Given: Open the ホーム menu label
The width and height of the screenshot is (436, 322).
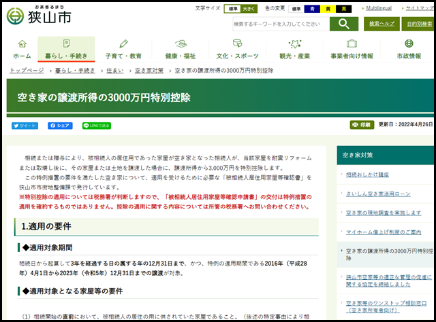Looking at the screenshot, I should 22,56.
